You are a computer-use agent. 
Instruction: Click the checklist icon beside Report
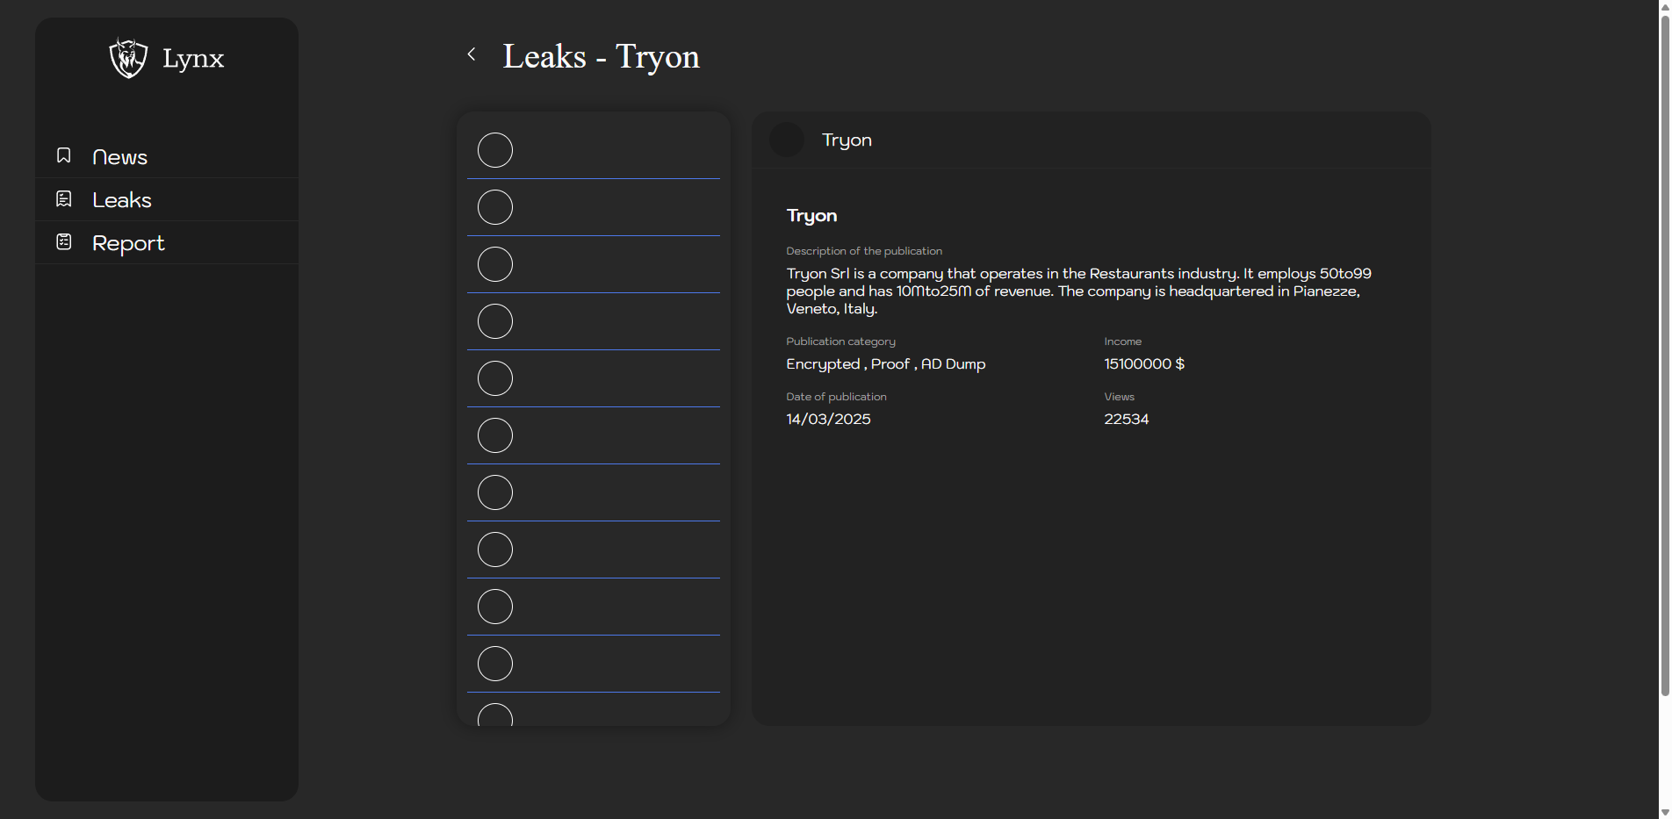click(64, 241)
